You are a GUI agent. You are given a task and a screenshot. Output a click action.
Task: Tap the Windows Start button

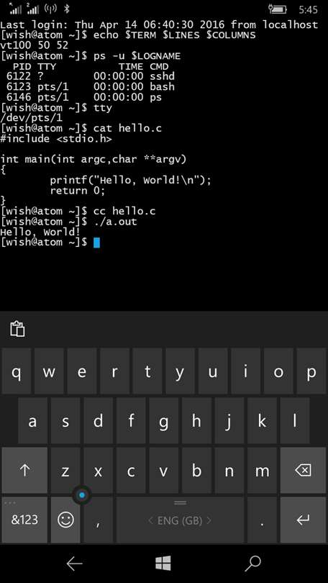(x=163, y=564)
